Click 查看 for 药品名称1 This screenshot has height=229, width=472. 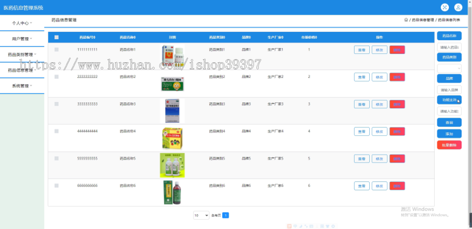[361, 50]
